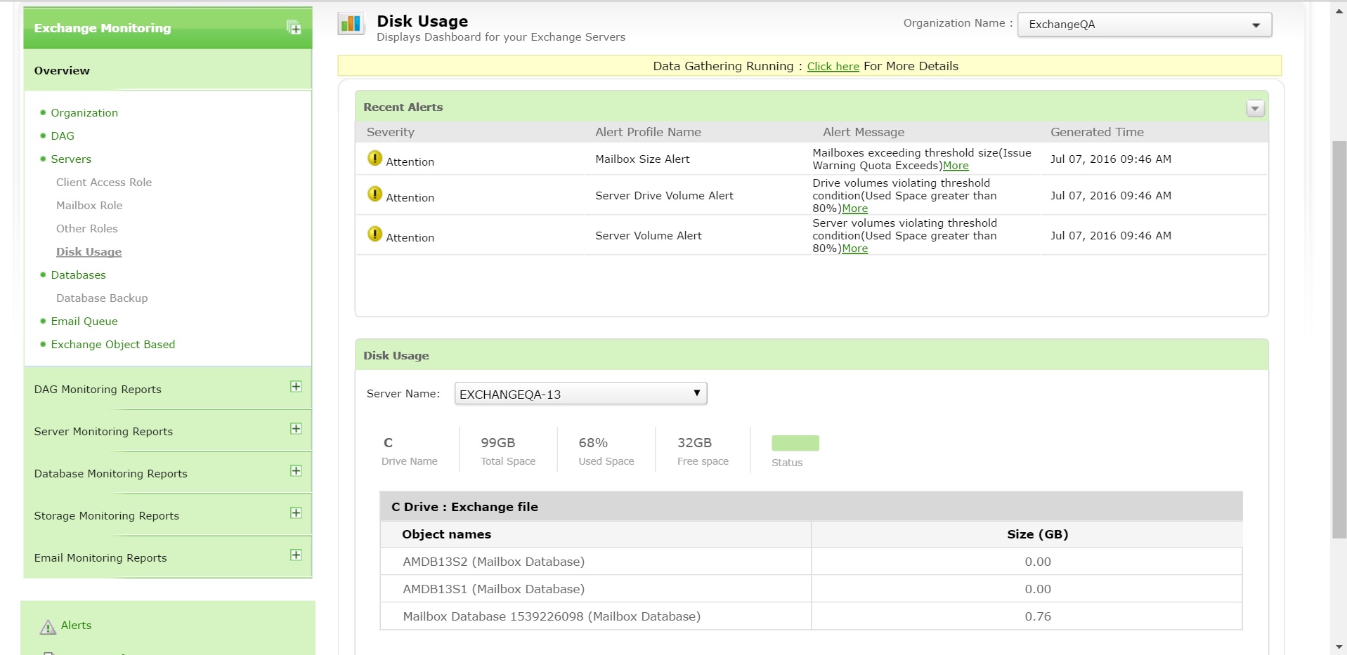Click the '68%' Used Space value

[593, 443]
